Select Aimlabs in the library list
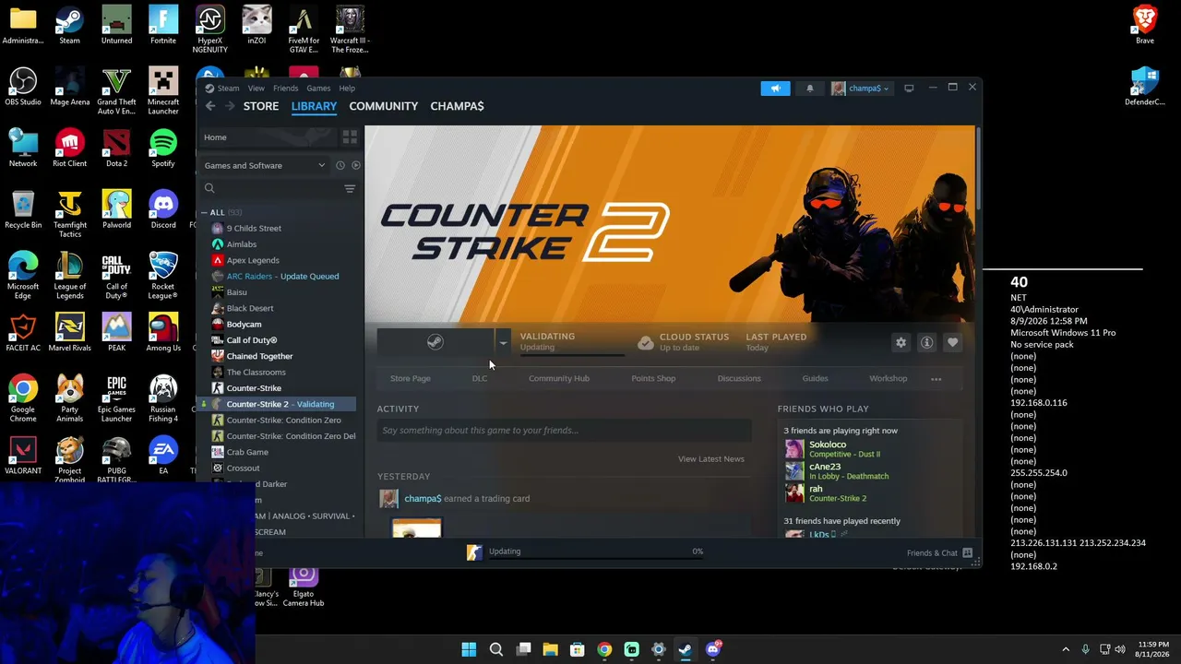1181x664 pixels. point(242,244)
